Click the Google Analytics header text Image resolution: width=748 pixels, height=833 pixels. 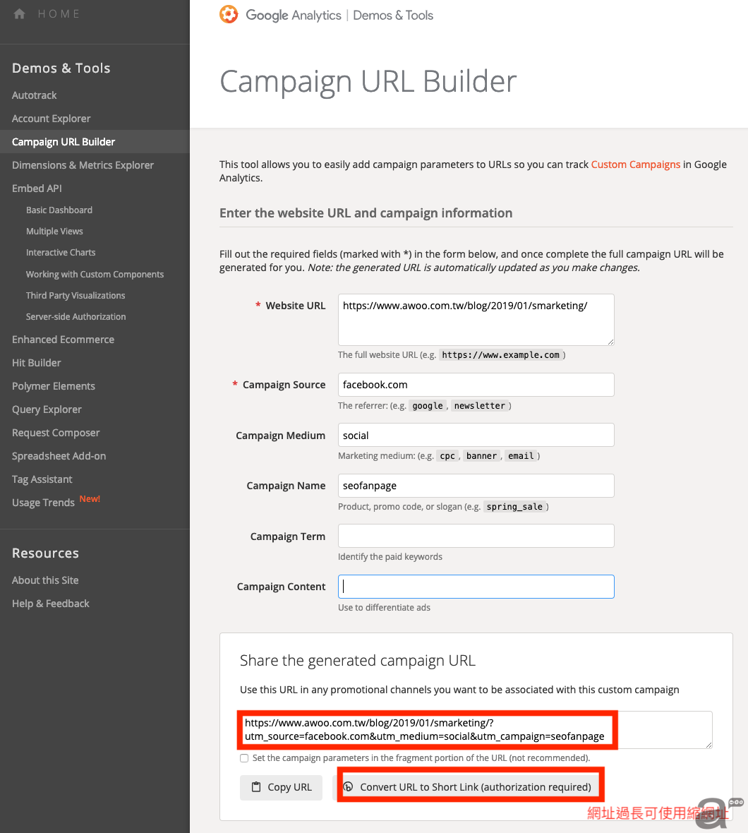[x=293, y=16]
